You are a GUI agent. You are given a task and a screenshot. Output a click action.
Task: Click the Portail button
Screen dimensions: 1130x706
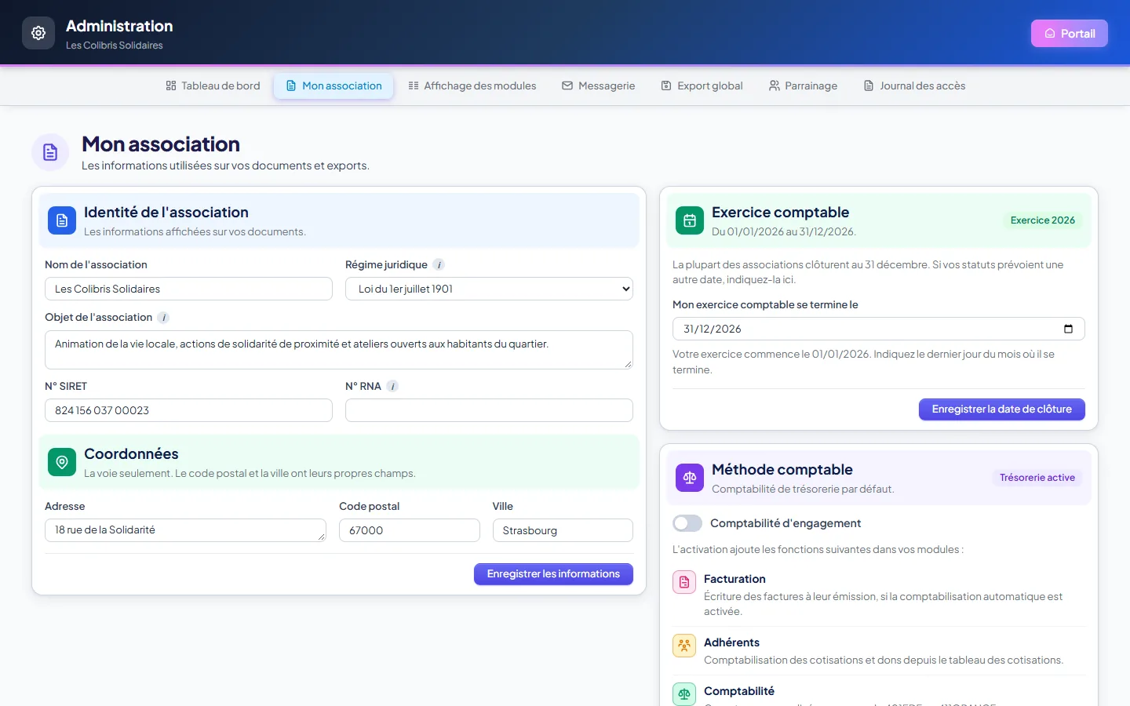(x=1070, y=33)
